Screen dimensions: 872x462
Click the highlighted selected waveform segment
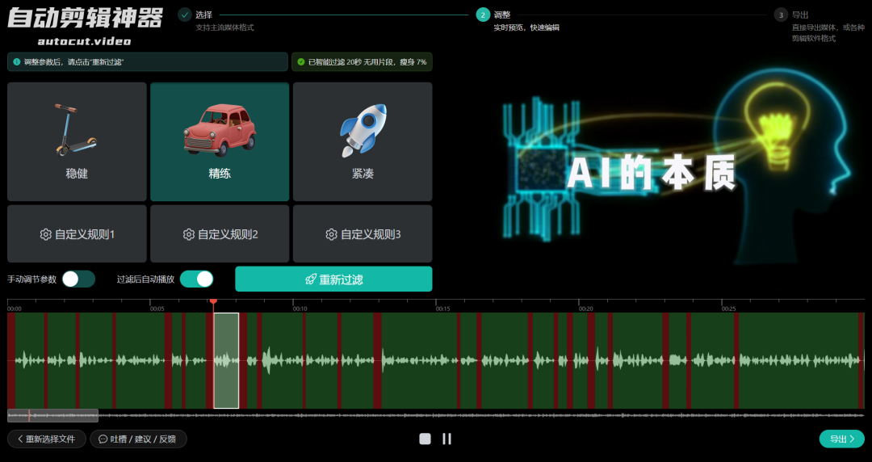(x=226, y=360)
